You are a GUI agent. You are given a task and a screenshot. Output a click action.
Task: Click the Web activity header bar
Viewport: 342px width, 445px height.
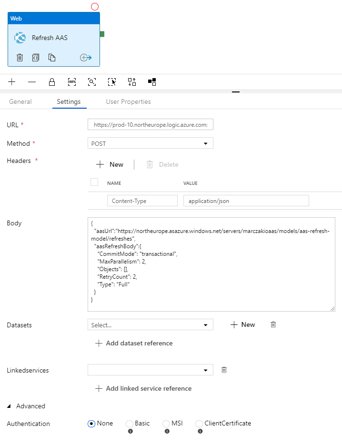pos(54,18)
